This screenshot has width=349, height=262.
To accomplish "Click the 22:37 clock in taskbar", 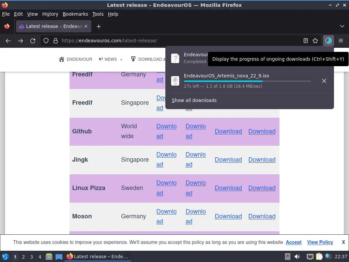I will click(341, 257).
